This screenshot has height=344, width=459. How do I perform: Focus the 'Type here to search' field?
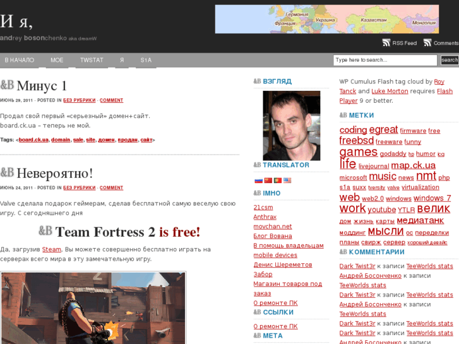click(x=385, y=60)
